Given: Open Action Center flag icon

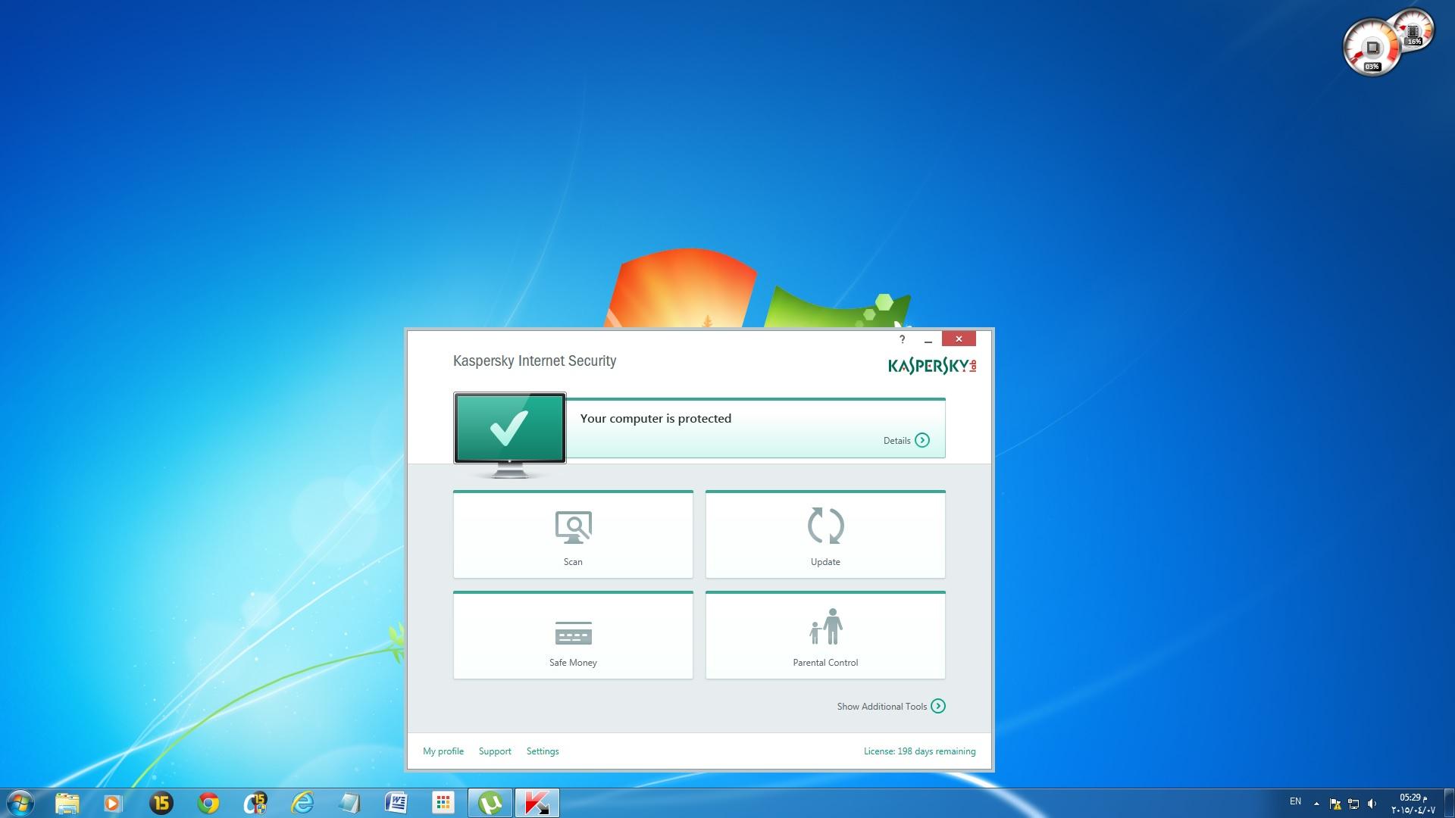Looking at the screenshot, I should (1335, 804).
